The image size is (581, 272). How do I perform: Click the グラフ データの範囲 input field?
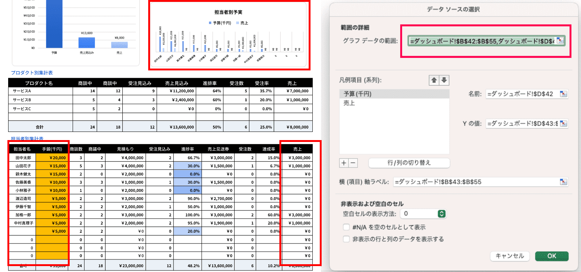point(481,41)
